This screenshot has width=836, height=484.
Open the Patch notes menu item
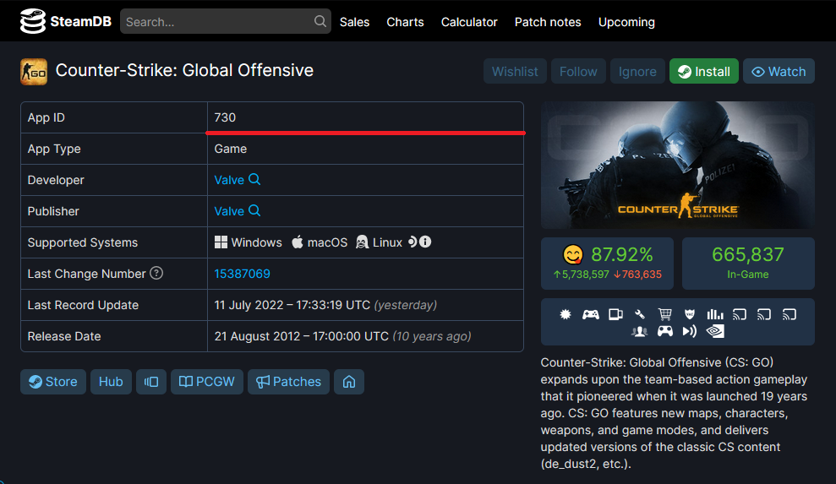[x=548, y=22]
